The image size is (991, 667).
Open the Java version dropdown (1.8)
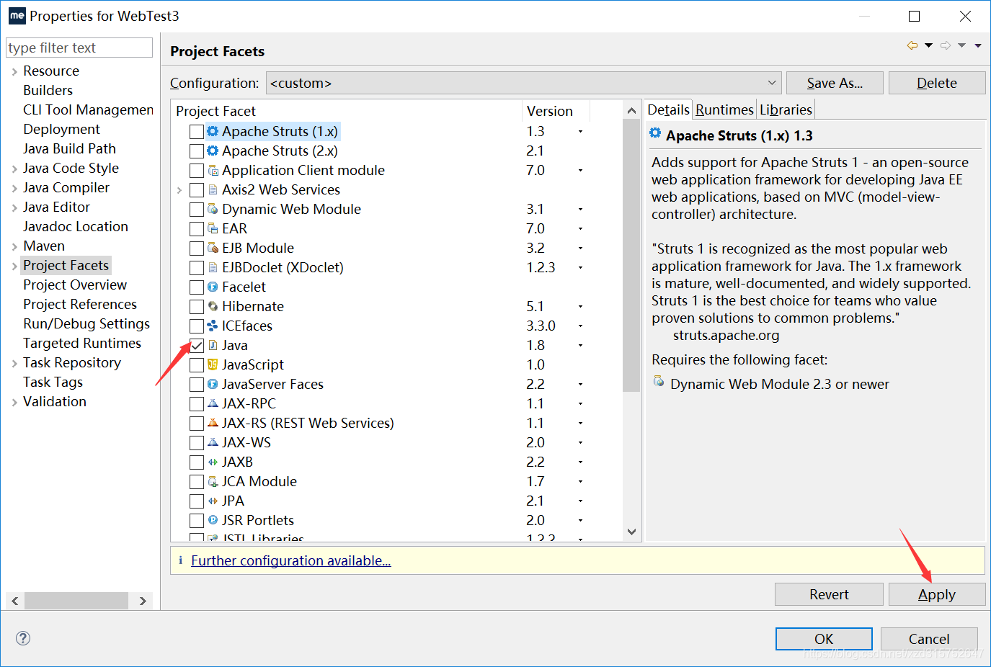click(580, 346)
